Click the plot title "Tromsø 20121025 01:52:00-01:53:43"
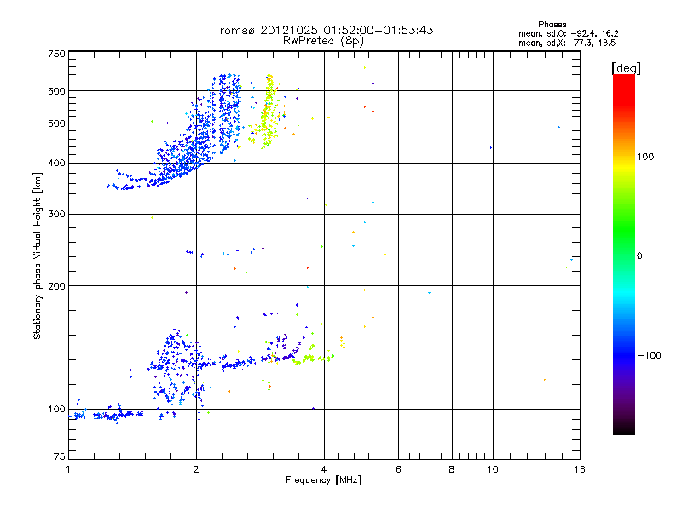 323,30
